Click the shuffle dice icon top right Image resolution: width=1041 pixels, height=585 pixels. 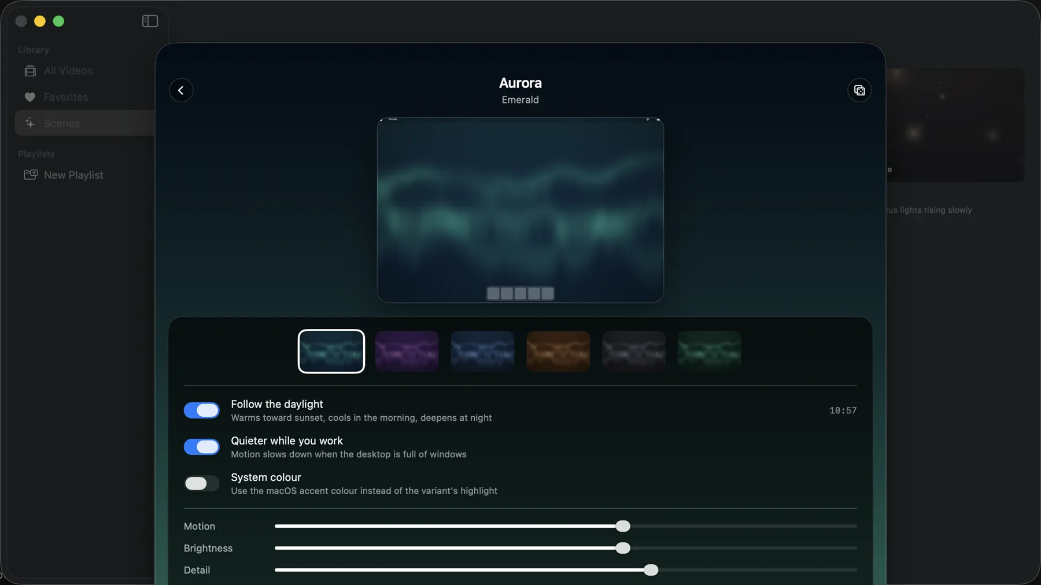(859, 90)
